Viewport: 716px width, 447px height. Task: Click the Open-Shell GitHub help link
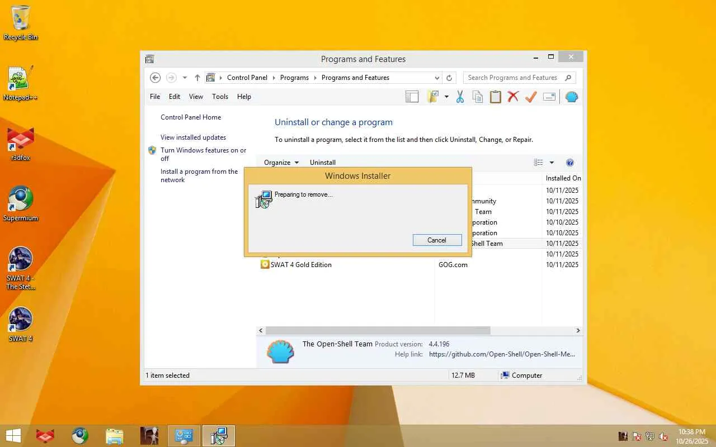(502, 354)
